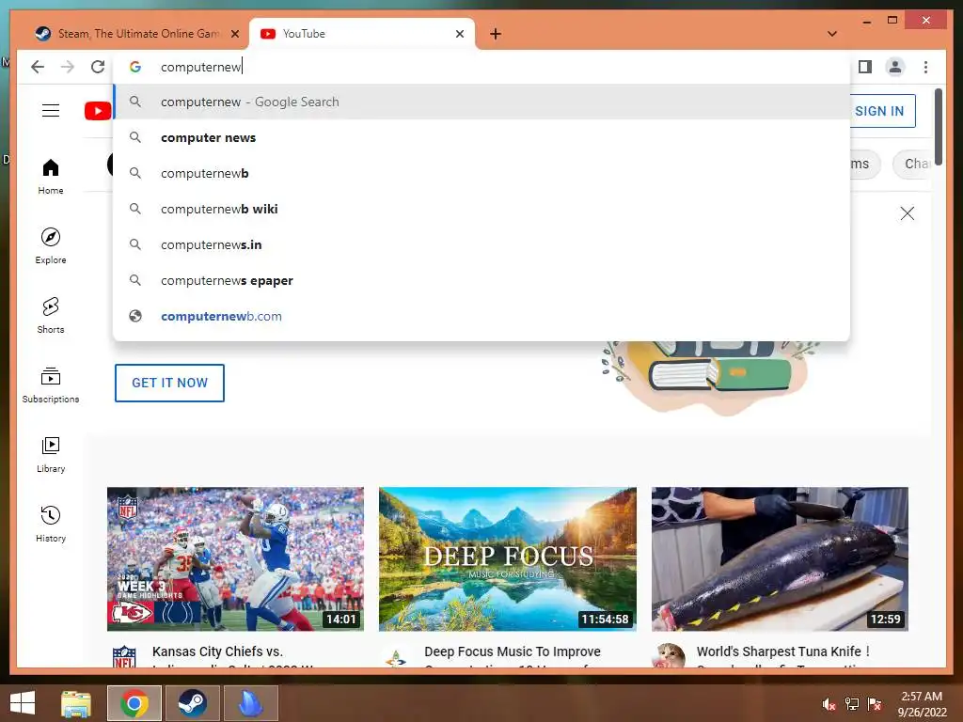Open Explore in YouTube sidebar

(x=51, y=246)
